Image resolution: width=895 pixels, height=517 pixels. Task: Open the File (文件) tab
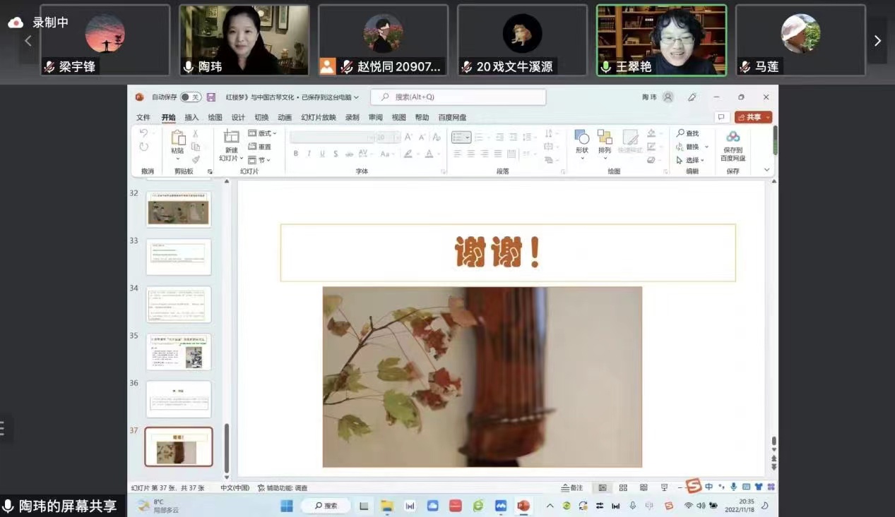(143, 117)
